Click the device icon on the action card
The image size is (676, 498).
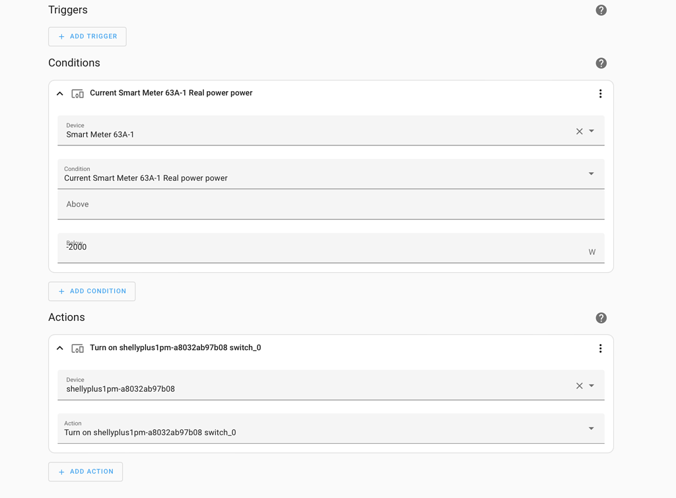[77, 348]
